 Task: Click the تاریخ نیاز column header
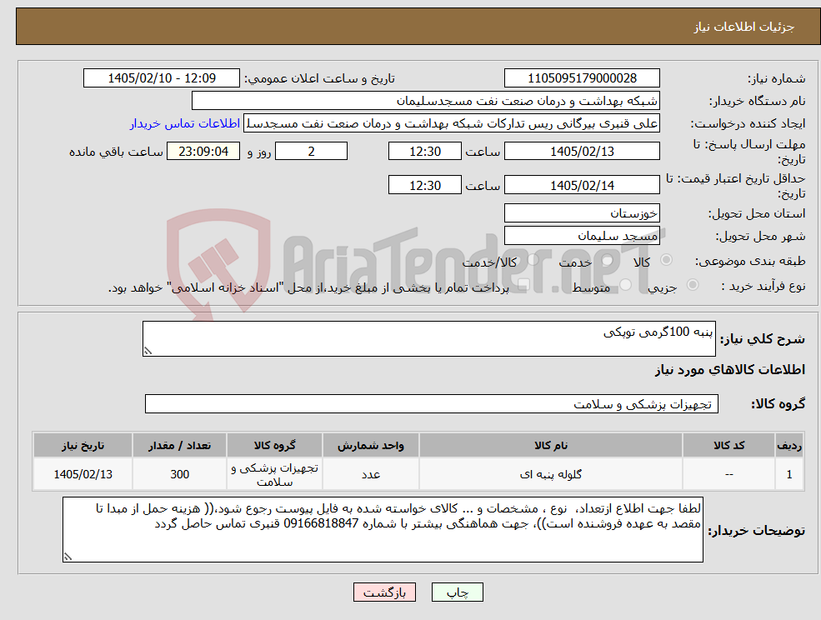pos(83,446)
